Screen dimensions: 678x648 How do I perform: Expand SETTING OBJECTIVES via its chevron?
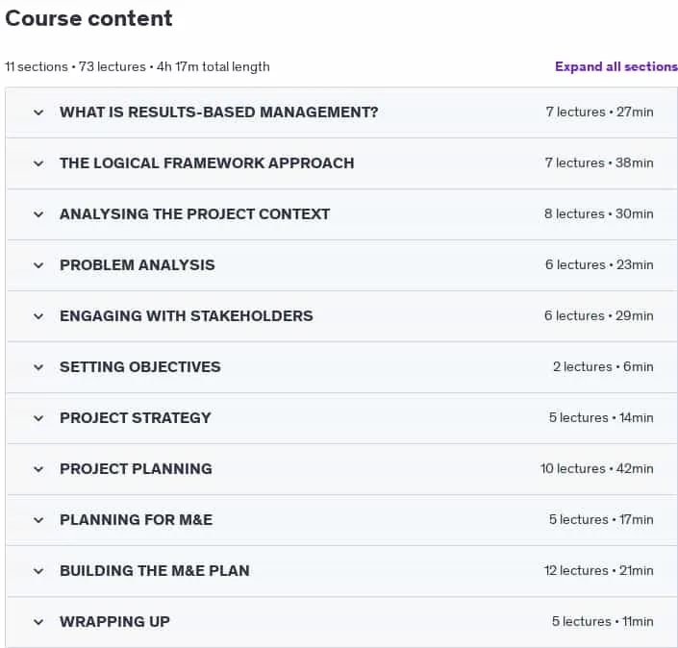[x=38, y=367]
